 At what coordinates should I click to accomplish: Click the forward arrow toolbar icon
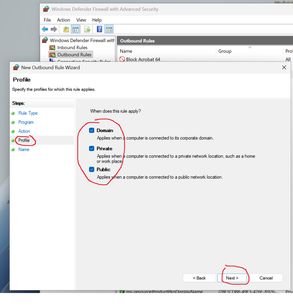(54, 29)
